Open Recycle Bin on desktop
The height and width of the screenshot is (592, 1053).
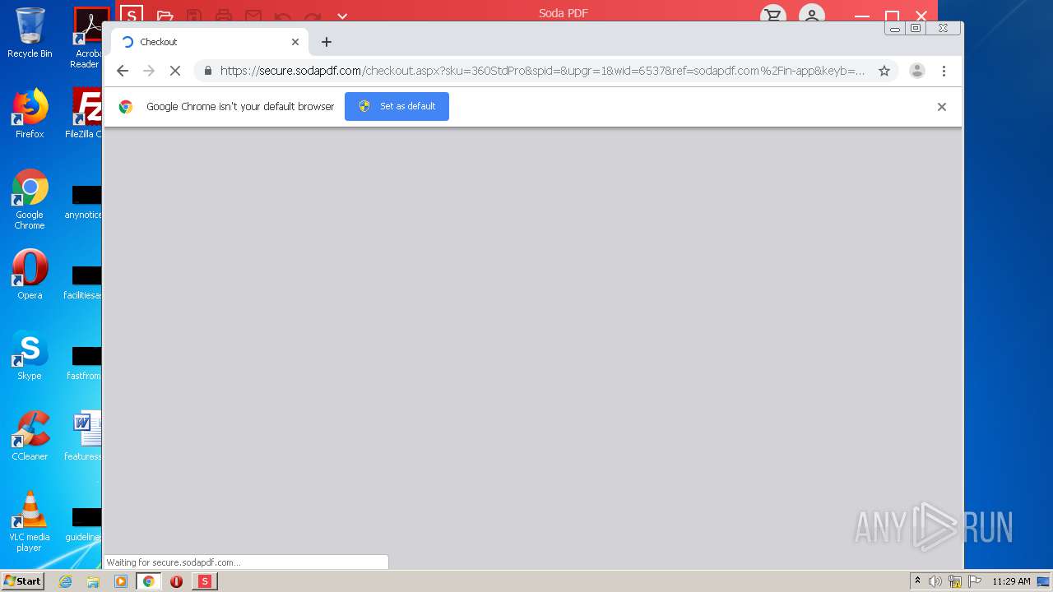(x=30, y=33)
